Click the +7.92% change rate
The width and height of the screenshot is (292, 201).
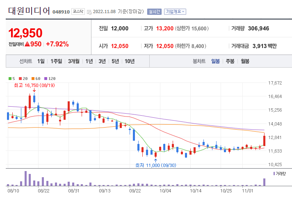(57, 44)
